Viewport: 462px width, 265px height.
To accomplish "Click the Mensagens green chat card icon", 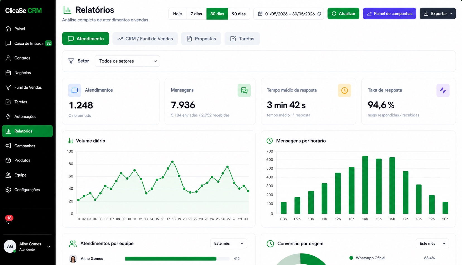I will click(x=244, y=90).
